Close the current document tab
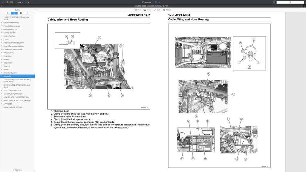This screenshot has width=306, height=172. (x=1, y=6)
